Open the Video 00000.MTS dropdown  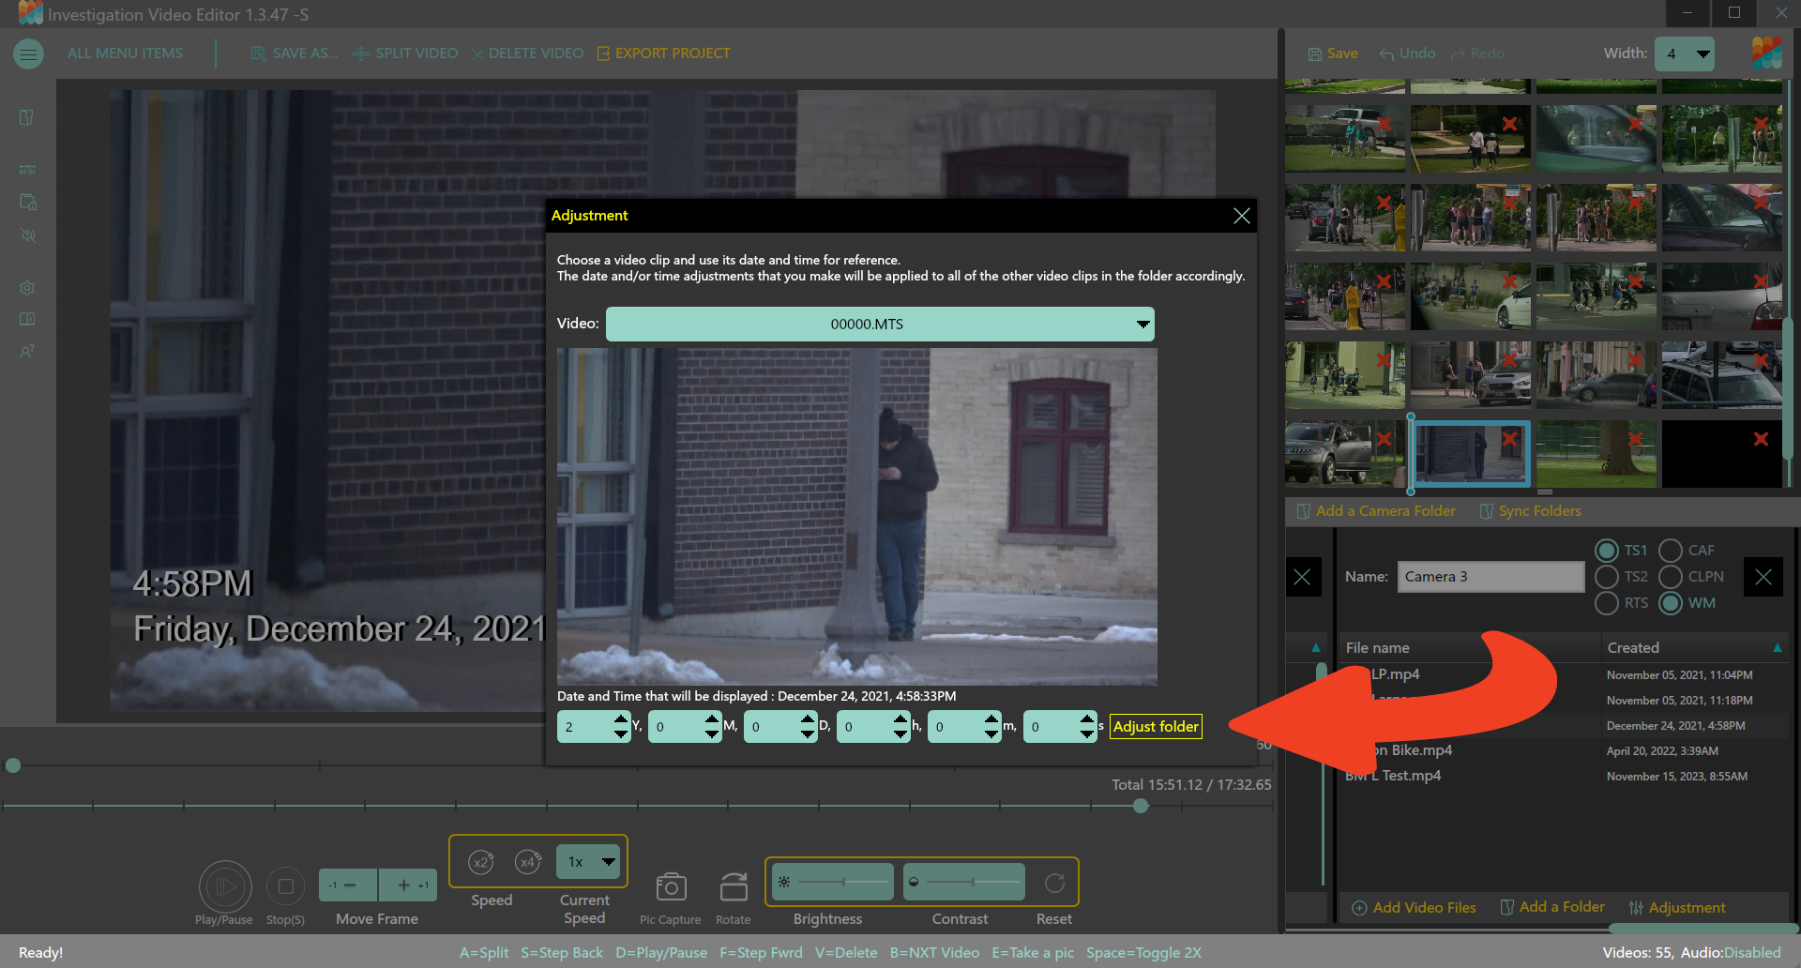(x=880, y=325)
